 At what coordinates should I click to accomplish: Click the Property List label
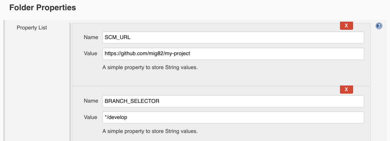coord(32,28)
